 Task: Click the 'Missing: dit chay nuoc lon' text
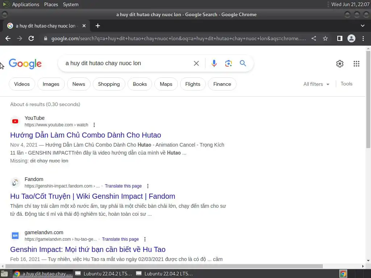pyautogui.click(x=39, y=161)
